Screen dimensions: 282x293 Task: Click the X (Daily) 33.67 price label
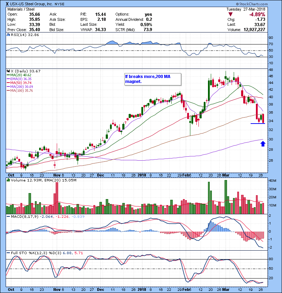pos(26,71)
